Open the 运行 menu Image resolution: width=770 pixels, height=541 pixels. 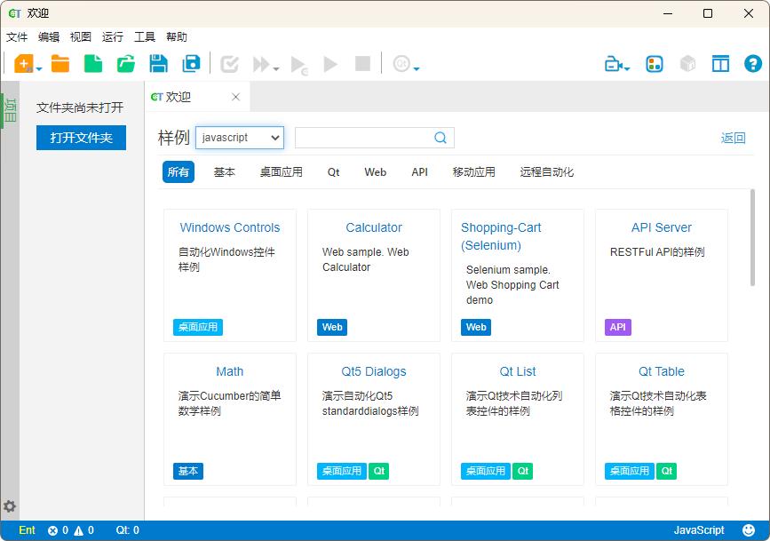pos(113,36)
